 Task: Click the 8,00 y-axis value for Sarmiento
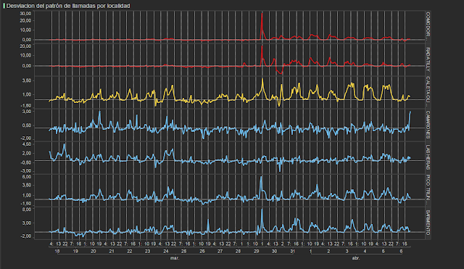(27, 210)
